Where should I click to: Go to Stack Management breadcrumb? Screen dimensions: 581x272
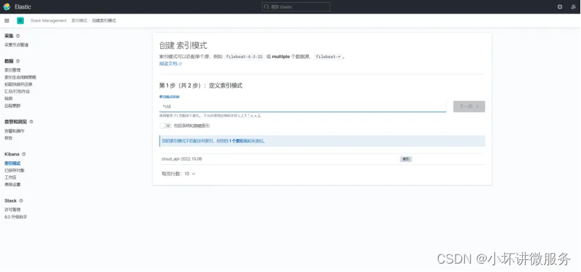[48, 21]
